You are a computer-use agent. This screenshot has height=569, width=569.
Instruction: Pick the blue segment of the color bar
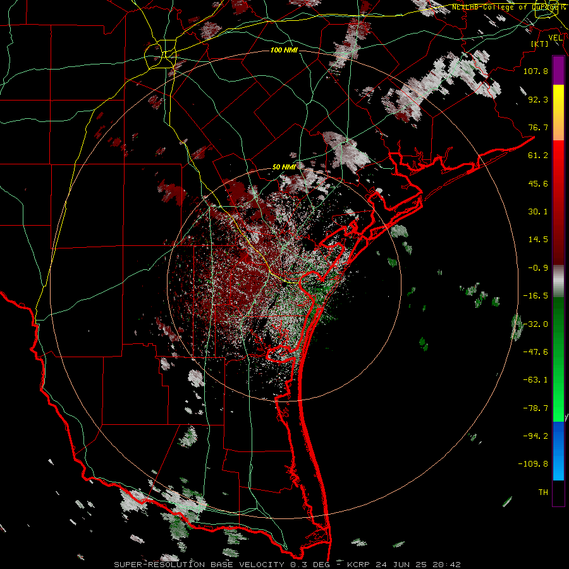tap(558, 451)
